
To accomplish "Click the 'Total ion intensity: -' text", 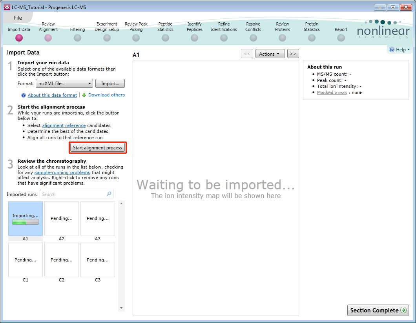I will pos(339,86).
